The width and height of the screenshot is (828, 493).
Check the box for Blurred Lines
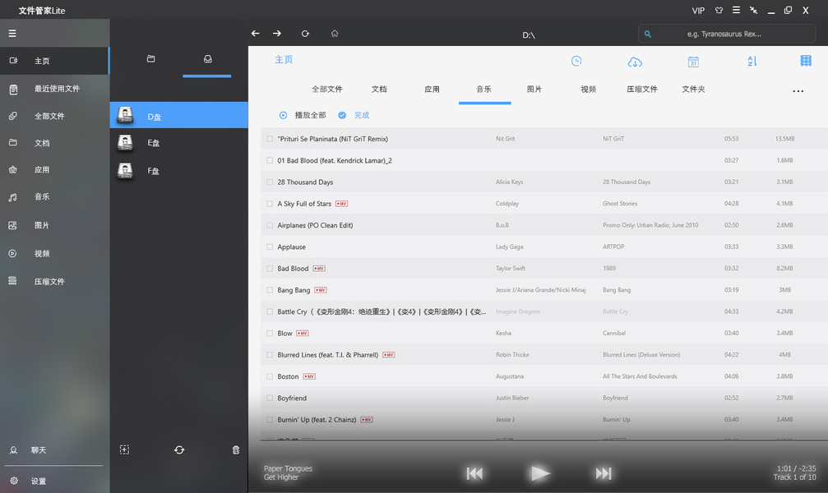tap(270, 355)
